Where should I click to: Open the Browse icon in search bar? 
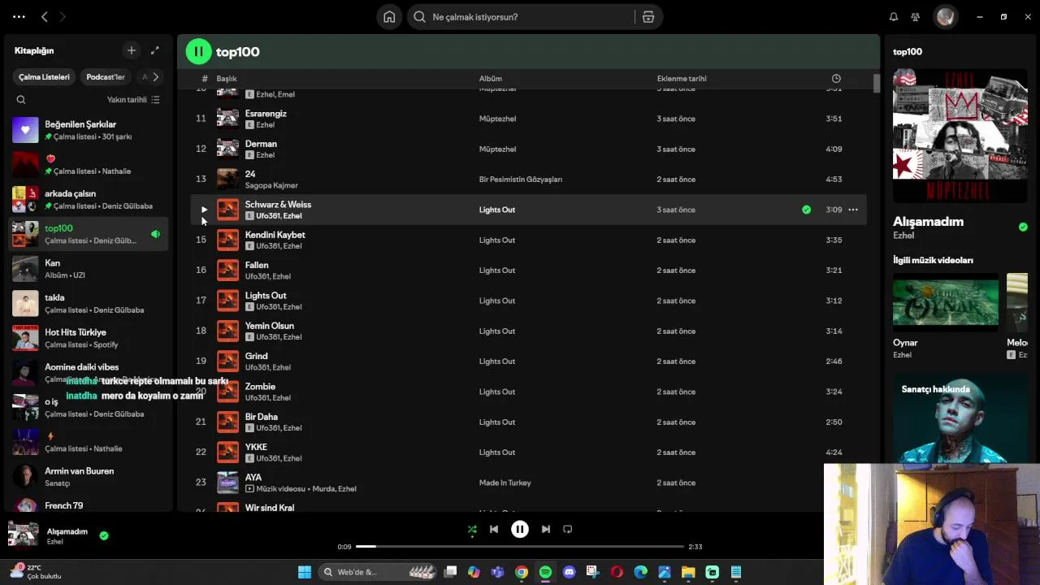tap(648, 17)
